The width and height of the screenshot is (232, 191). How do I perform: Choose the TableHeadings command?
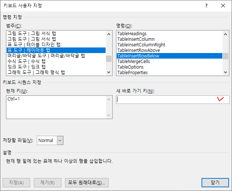point(170,34)
